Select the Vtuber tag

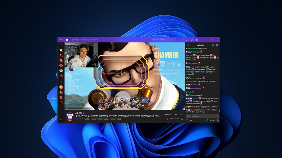click(x=106, y=119)
